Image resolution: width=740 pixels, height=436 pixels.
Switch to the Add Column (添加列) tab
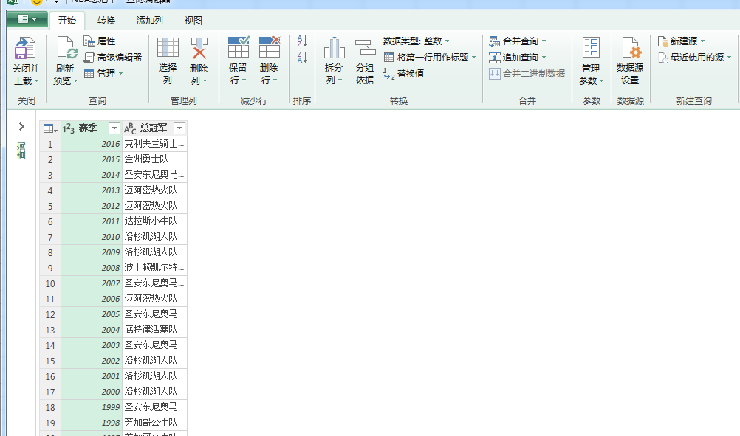click(150, 20)
